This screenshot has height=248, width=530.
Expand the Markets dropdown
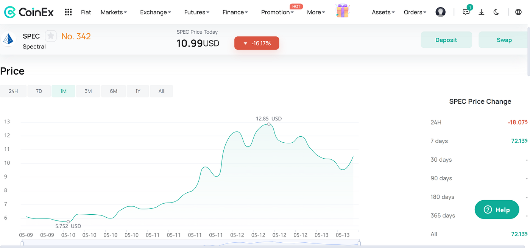point(113,12)
